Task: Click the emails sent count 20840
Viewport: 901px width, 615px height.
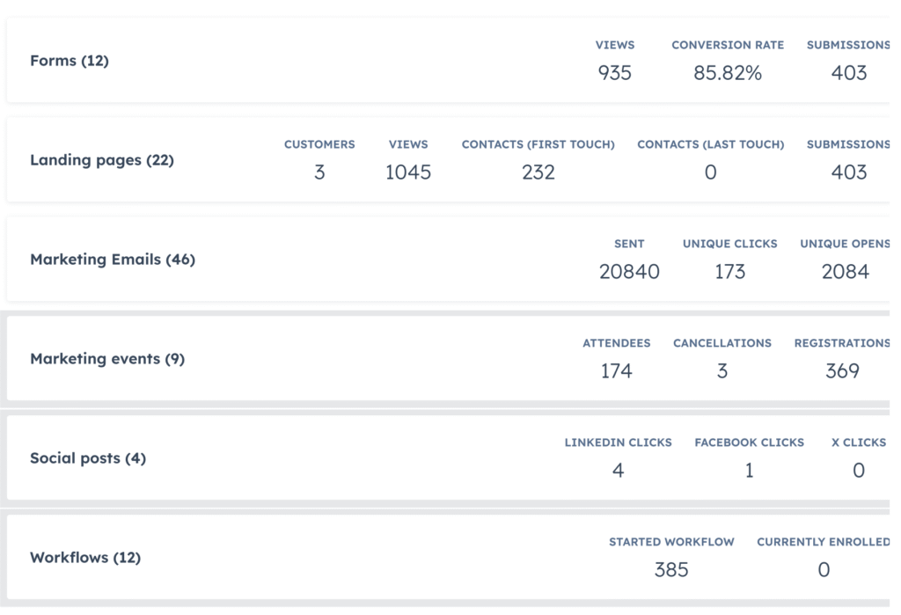Action: (629, 272)
